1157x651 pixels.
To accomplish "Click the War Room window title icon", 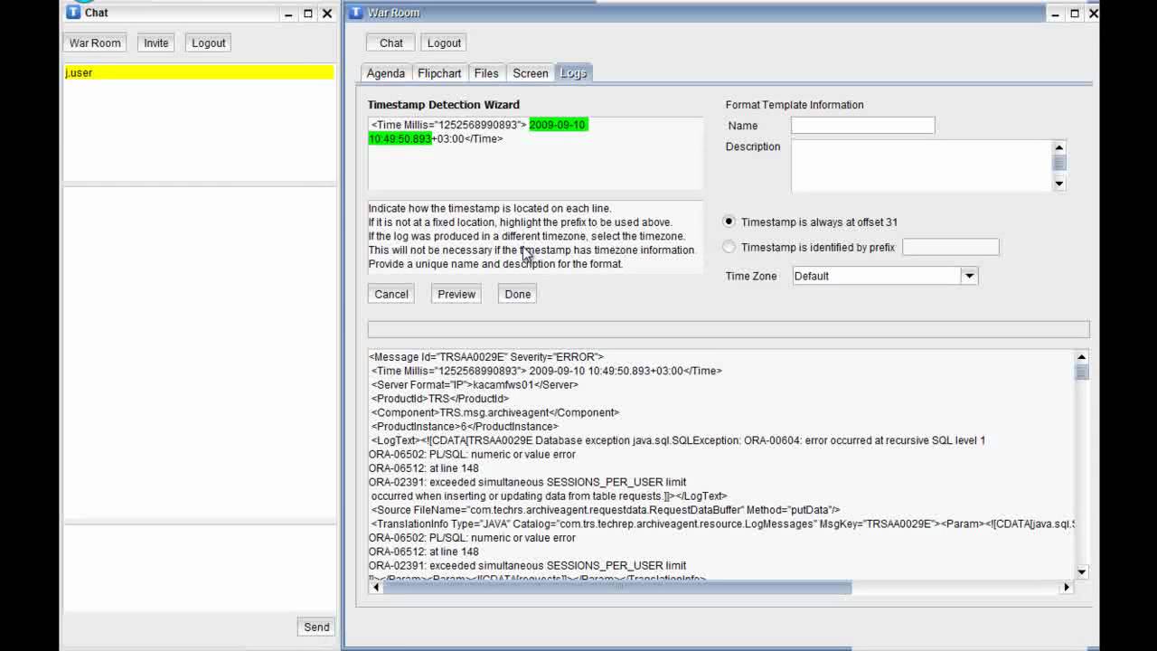I will (x=355, y=13).
